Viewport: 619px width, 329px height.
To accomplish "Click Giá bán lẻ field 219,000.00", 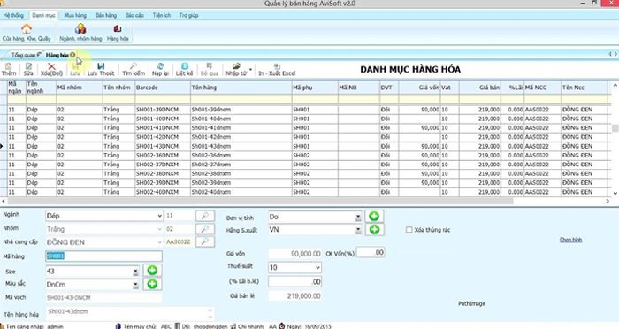I will 294,295.
